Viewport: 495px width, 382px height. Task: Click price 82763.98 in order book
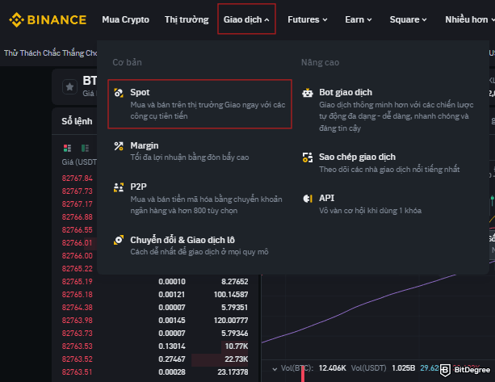click(78, 321)
